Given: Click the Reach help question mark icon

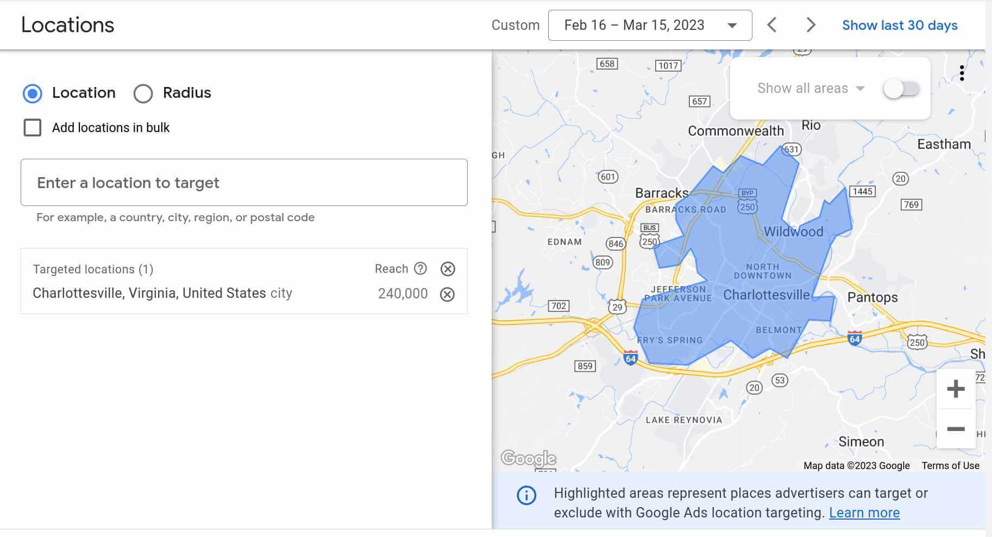Looking at the screenshot, I should [420, 268].
